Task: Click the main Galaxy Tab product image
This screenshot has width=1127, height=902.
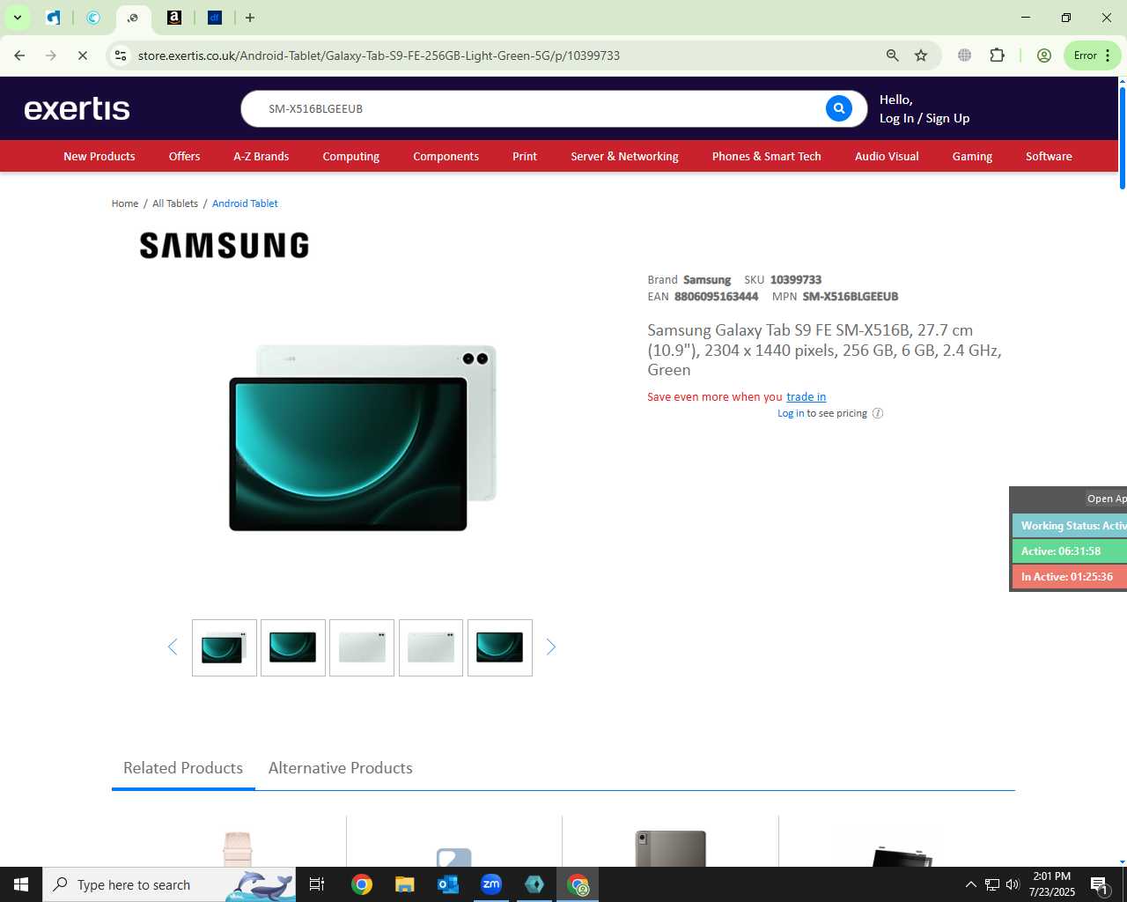Action: click(x=363, y=437)
